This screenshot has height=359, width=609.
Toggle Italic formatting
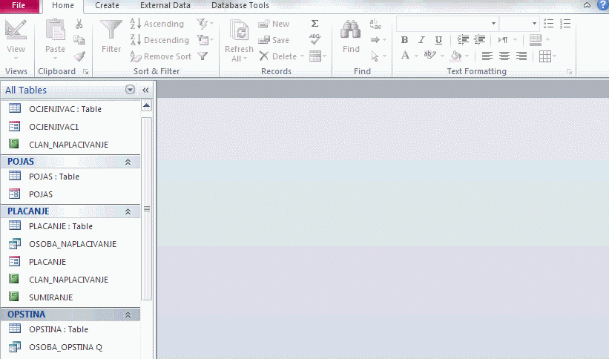421,39
